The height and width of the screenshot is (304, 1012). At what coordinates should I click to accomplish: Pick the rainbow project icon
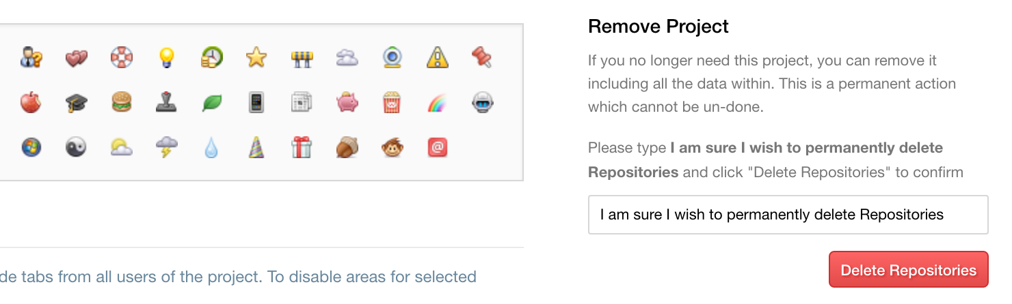437,102
